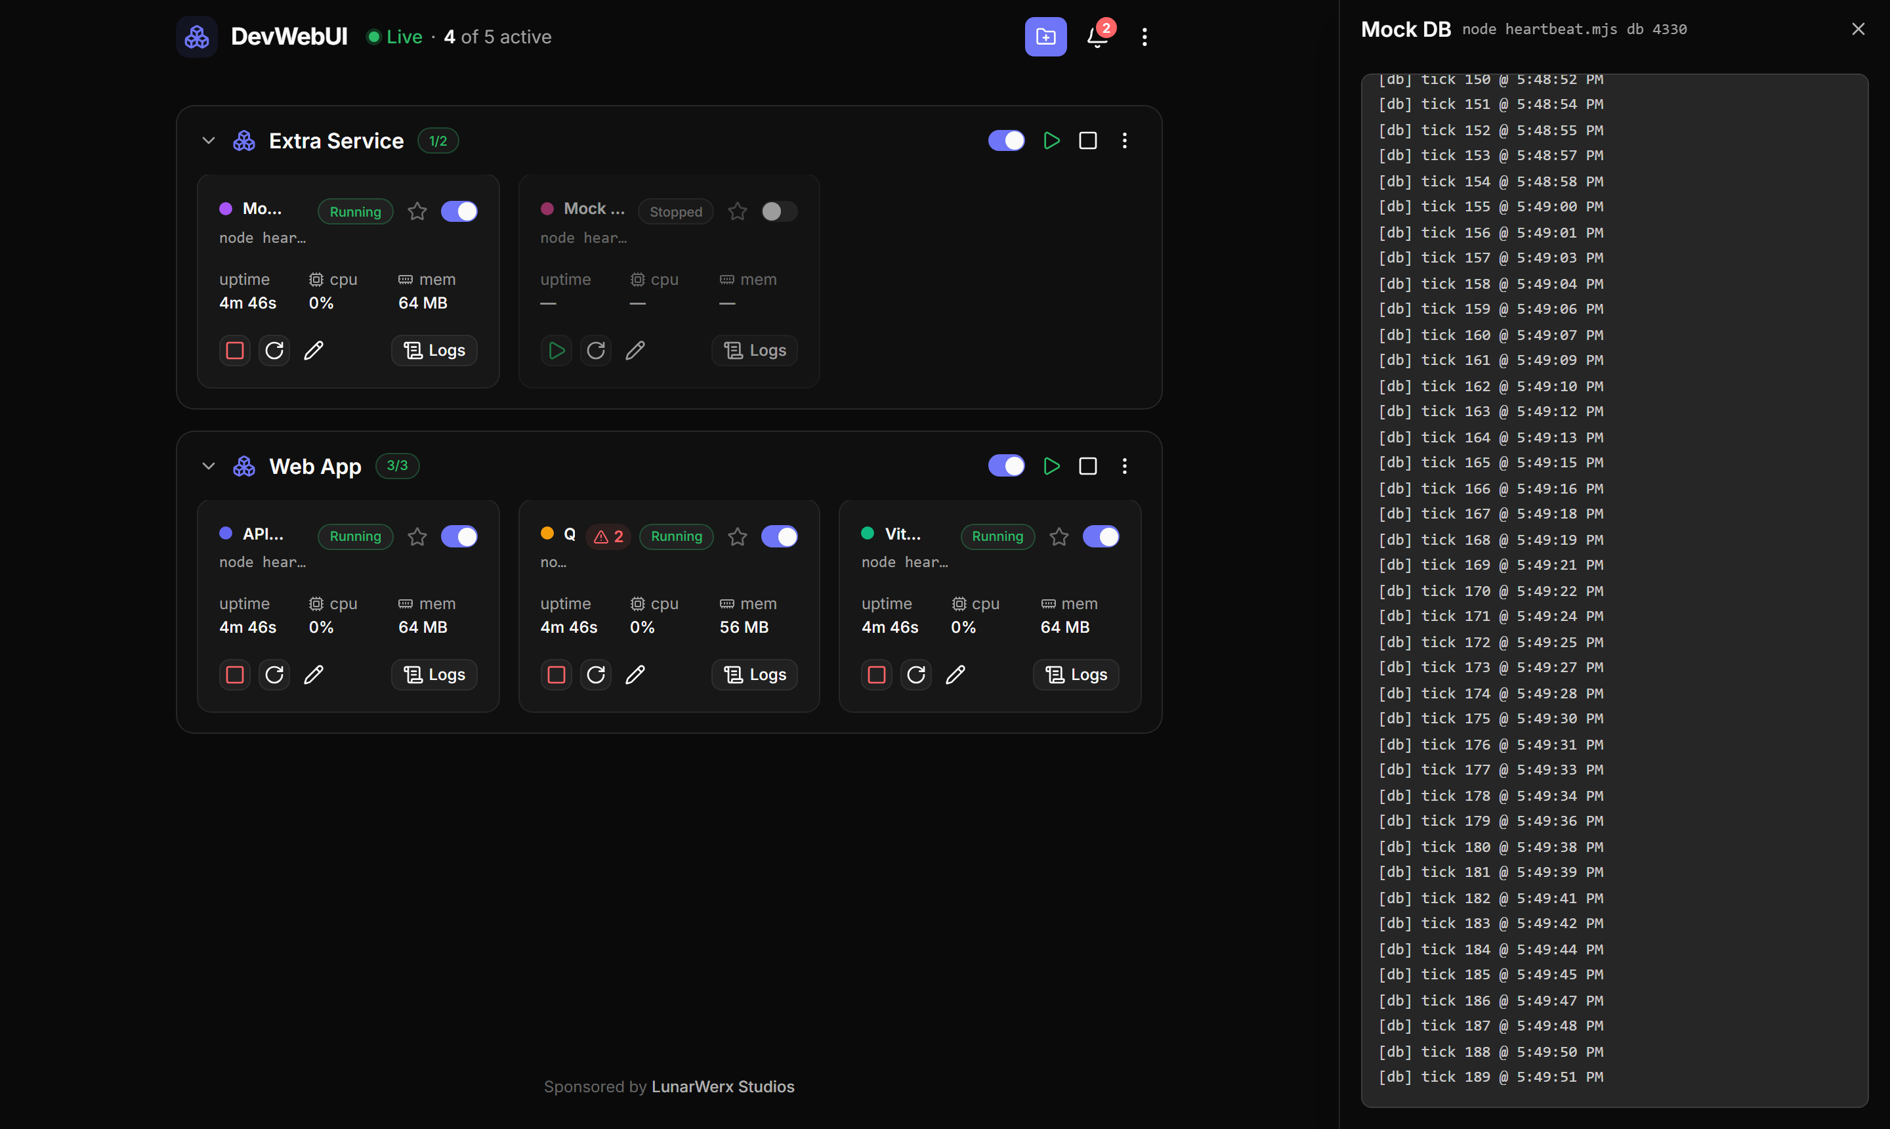Edit the running Mo... service

(x=313, y=351)
